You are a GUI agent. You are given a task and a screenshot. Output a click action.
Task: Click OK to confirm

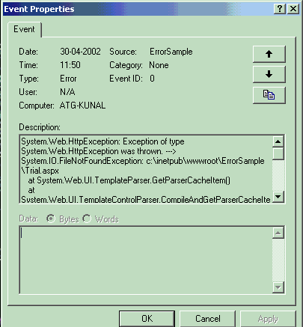pyautogui.click(x=147, y=319)
